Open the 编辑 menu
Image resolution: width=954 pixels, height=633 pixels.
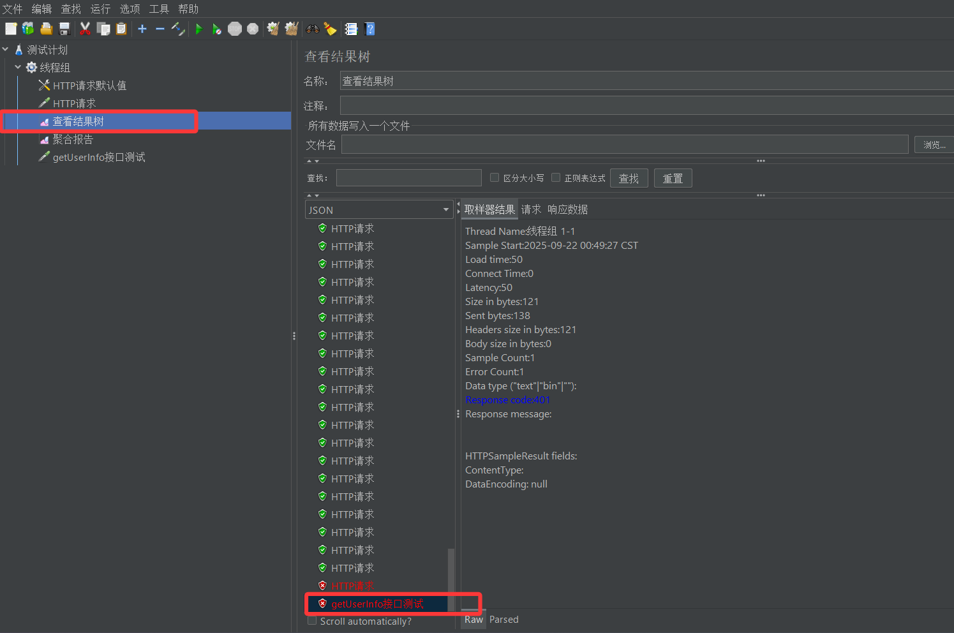[41, 9]
